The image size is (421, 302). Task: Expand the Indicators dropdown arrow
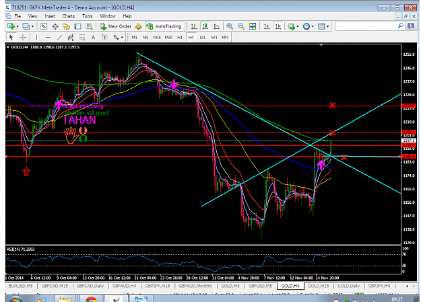298,26
